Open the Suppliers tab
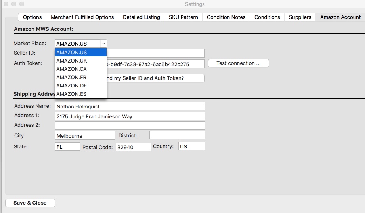This screenshot has width=365, height=213. pyautogui.click(x=300, y=17)
